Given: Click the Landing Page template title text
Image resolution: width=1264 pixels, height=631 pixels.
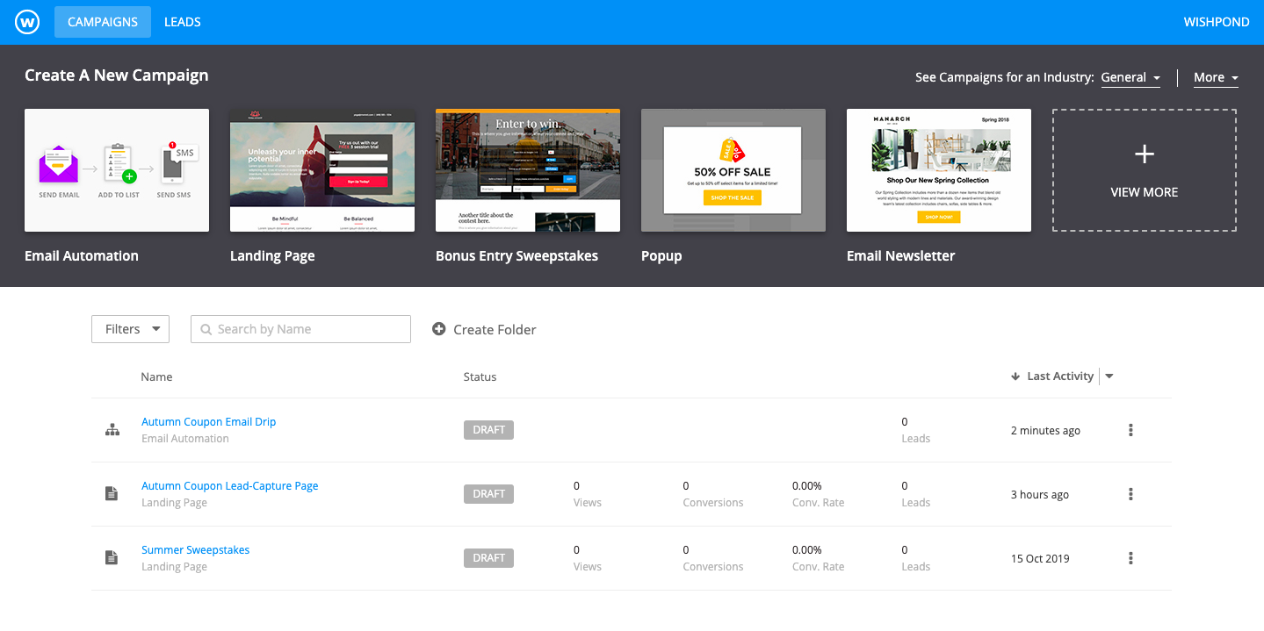Looking at the screenshot, I should (272, 256).
